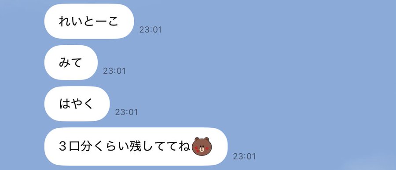This screenshot has height=170, width=396.
Task: Select the 'みて' message bubble
Action: click(x=71, y=62)
